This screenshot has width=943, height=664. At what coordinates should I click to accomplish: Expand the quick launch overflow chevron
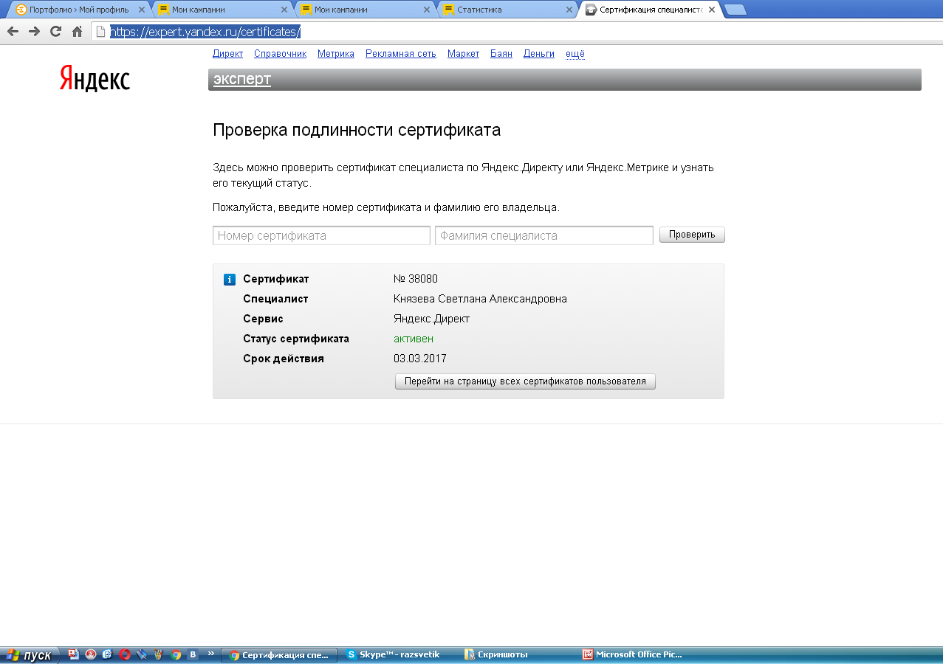click(210, 654)
